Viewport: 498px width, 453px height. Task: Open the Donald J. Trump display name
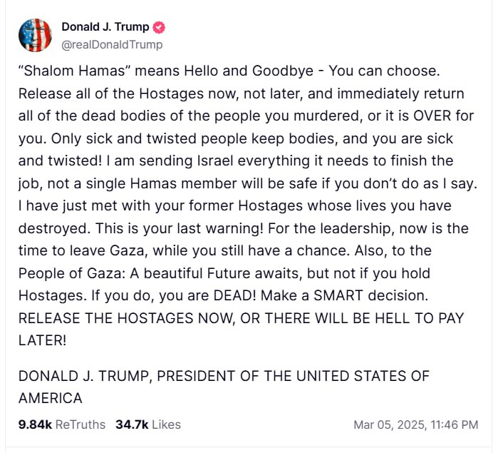coord(105,27)
